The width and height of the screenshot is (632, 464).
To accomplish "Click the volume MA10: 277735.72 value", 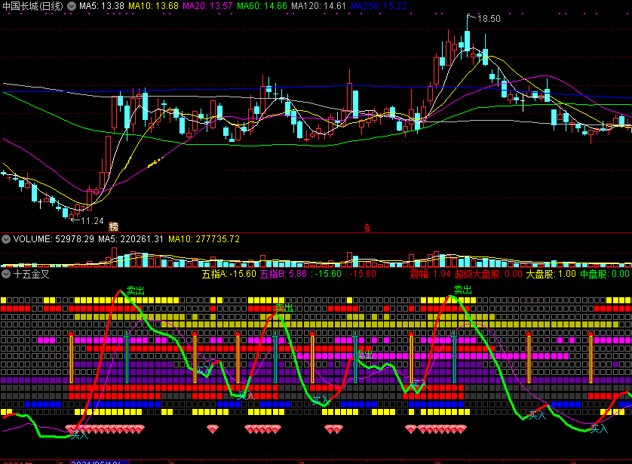I will click(x=204, y=239).
